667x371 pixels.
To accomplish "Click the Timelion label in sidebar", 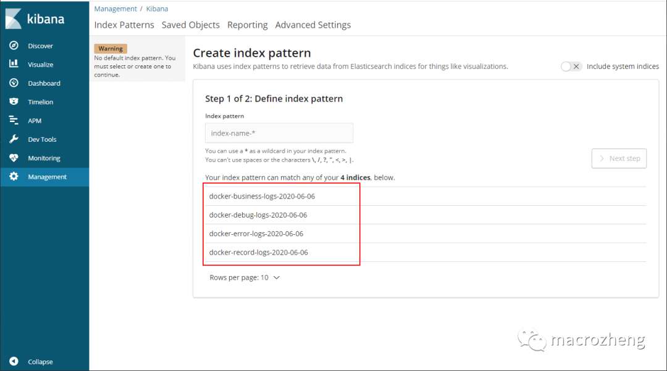I will pyautogui.click(x=40, y=102).
